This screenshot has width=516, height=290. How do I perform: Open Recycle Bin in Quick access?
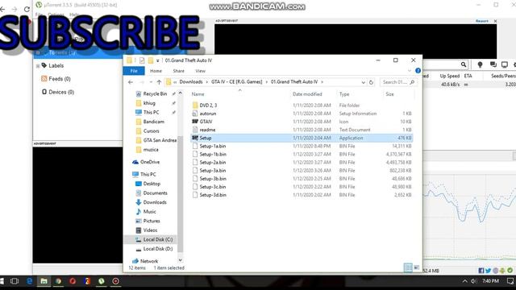click(x=155, y=94)
